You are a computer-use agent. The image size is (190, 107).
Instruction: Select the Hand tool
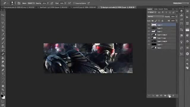(3, 86)
